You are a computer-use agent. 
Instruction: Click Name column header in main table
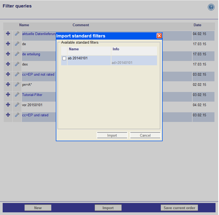24,25
